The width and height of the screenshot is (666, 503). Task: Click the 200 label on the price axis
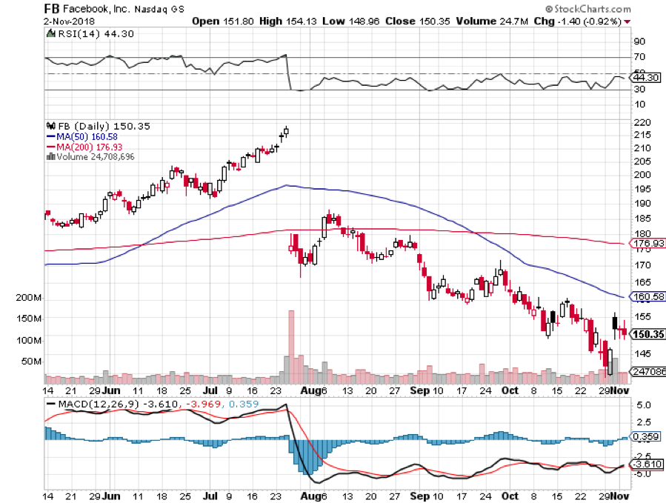642,175
